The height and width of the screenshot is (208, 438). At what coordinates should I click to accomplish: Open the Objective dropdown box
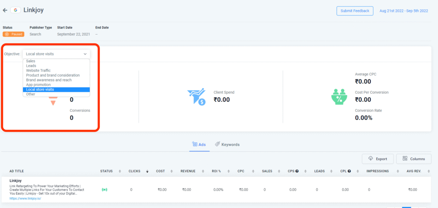tap(56, 54)
